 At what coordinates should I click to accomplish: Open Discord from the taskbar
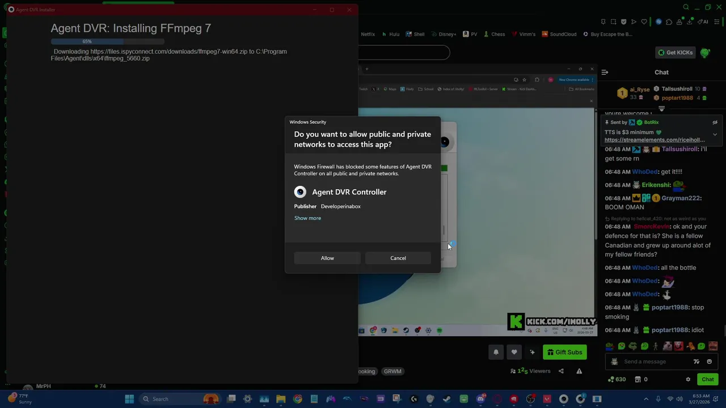(480, 399)
